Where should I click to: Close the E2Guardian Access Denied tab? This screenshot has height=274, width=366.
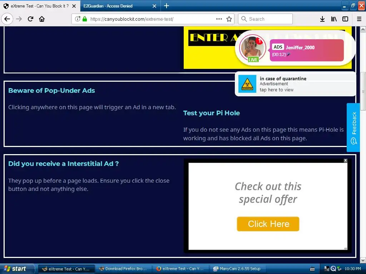tap(154, 6)
